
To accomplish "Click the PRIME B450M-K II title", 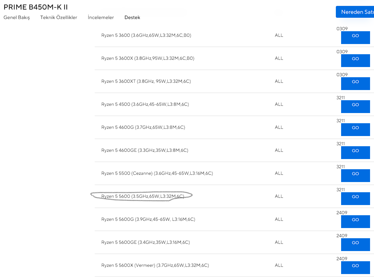I will click(x=36, y=7).
